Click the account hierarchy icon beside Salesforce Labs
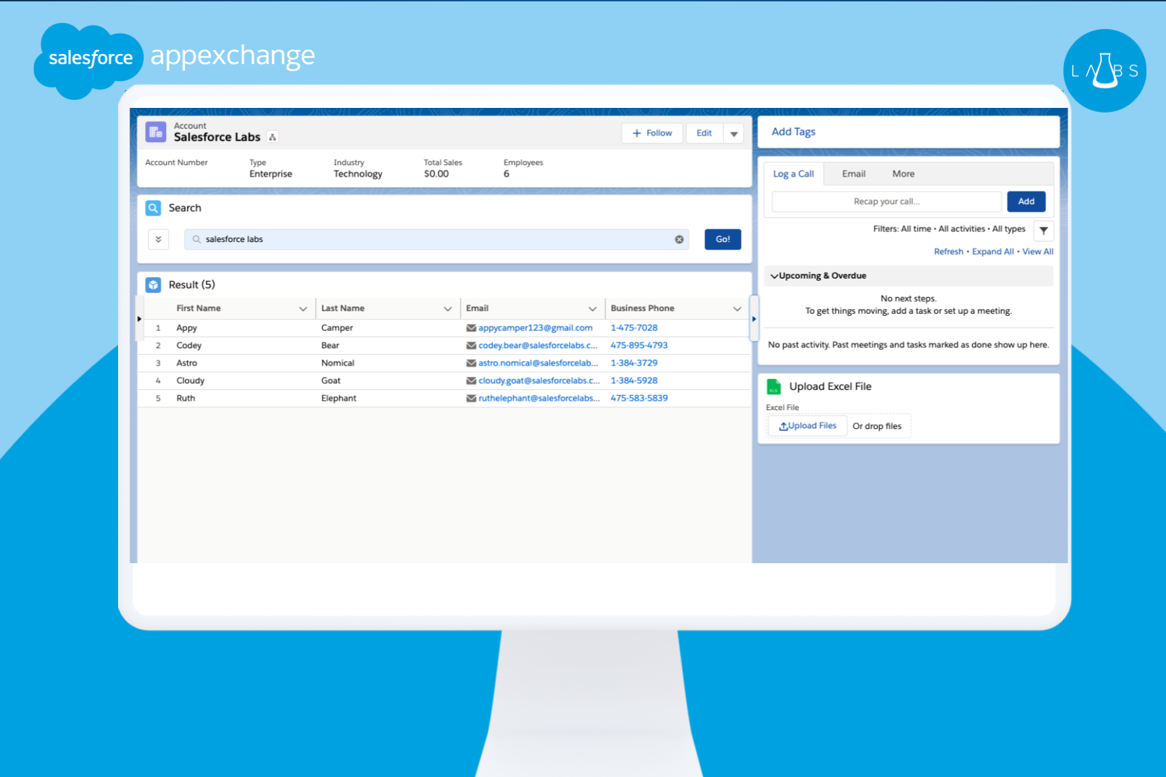The height and width of the screenshot is (777, 1166). (273, 137)
